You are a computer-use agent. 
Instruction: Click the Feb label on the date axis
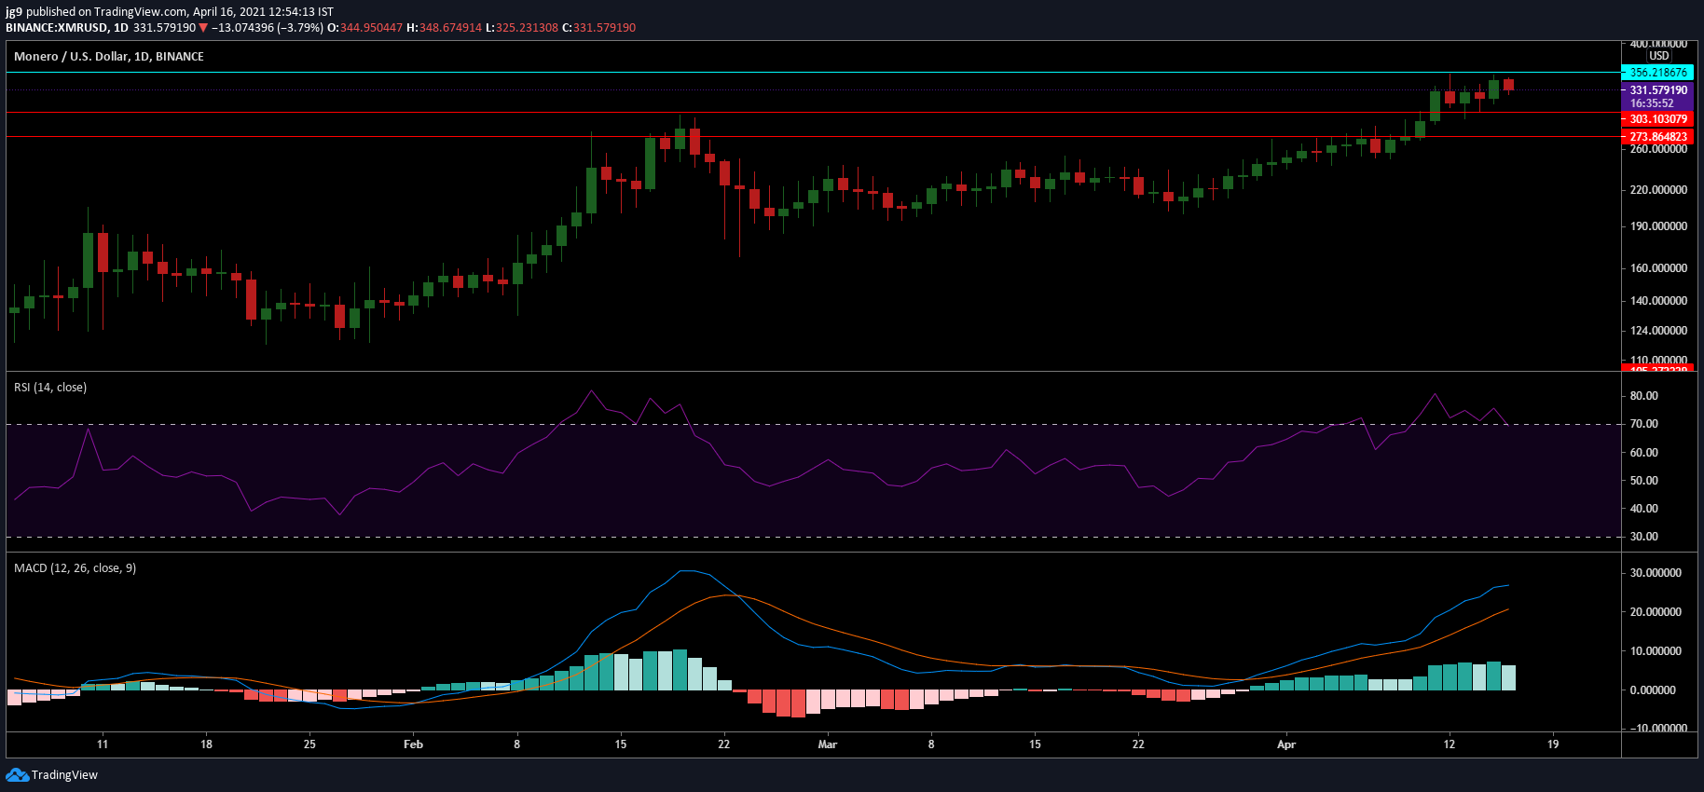click(413, 744)
